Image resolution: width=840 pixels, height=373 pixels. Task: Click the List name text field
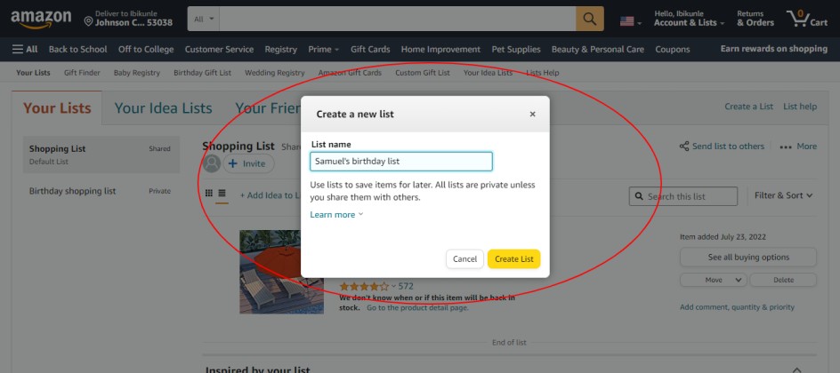(x=400, y=162)
